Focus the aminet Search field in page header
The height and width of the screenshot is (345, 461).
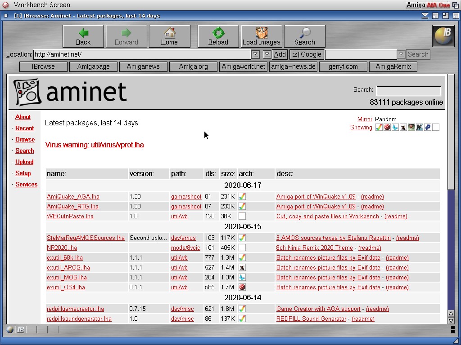(x=408, y=91)
